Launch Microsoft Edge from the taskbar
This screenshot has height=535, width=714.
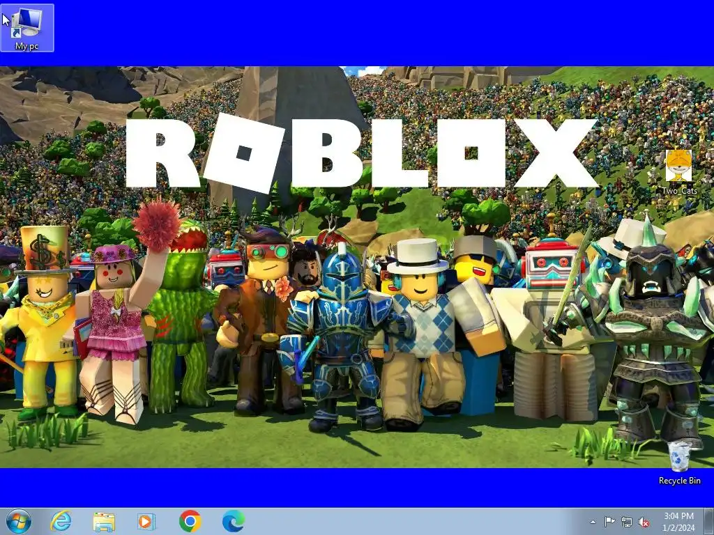pyautogui.click(x=233, y=521)
